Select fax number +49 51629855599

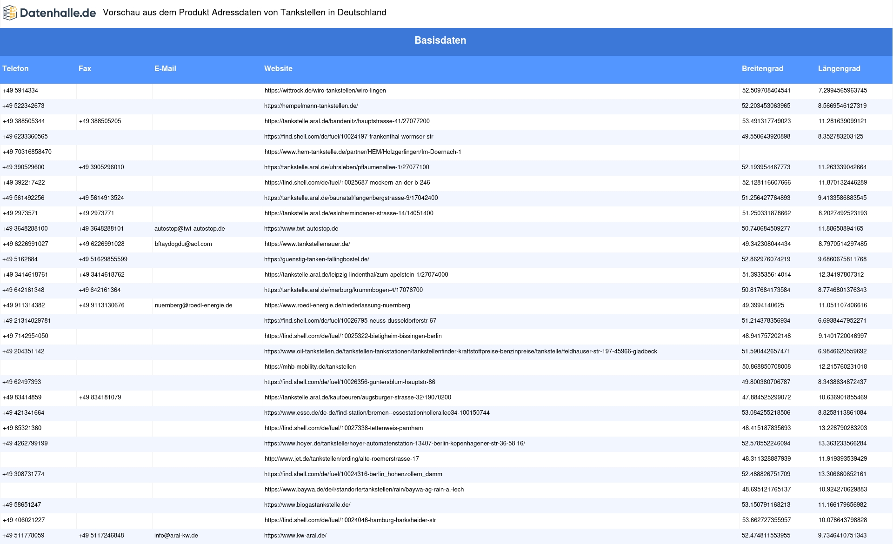[x=103, y=259]
